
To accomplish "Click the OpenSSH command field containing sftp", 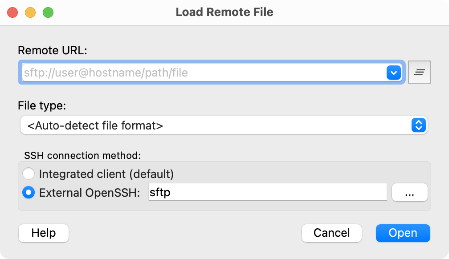I will (267, 192).
